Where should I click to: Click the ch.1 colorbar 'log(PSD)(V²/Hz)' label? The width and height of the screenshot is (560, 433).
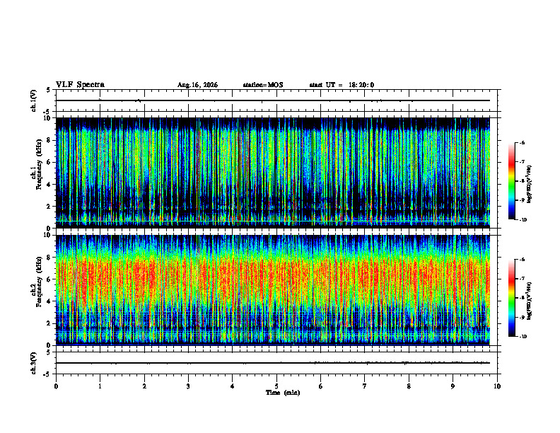(x=530, y=184)
